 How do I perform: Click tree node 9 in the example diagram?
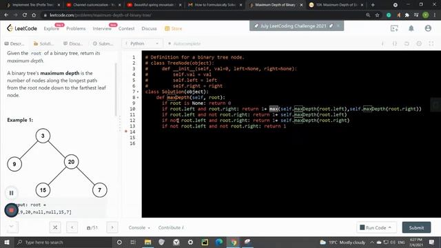click(x=14, y=164)
